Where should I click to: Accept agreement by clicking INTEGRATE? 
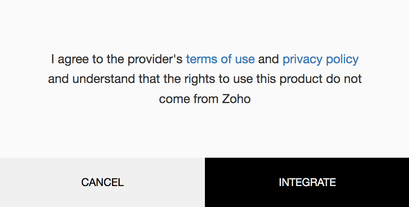point(307,182)
